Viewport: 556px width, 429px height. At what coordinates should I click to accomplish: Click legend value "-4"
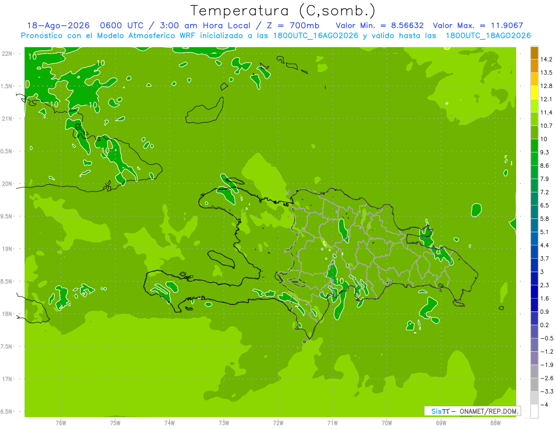pos(544,405)
